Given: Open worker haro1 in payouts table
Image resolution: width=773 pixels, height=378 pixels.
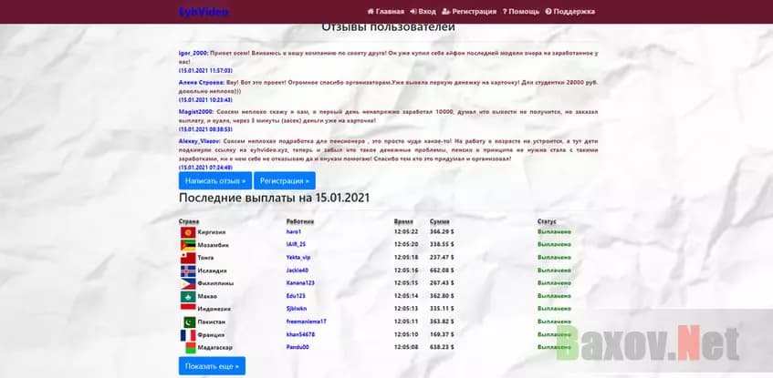Looking at the screenshot, I should point(293,232).
